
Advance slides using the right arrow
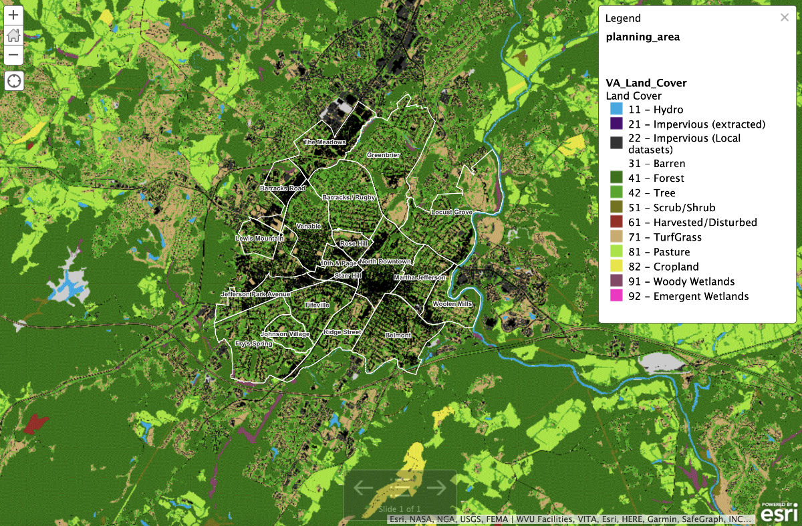435,489
